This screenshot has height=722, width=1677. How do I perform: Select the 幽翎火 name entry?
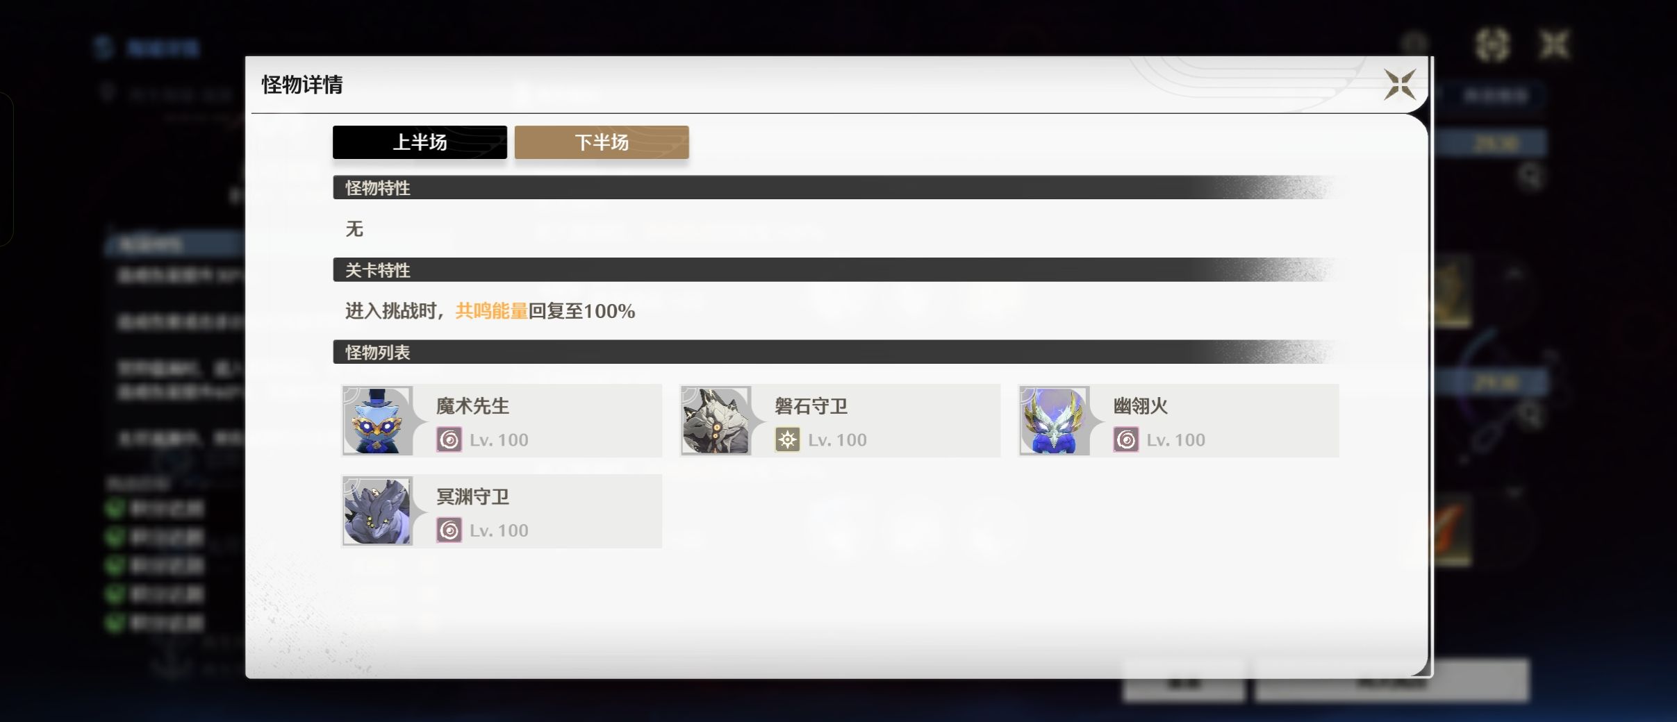(1140, 406)
